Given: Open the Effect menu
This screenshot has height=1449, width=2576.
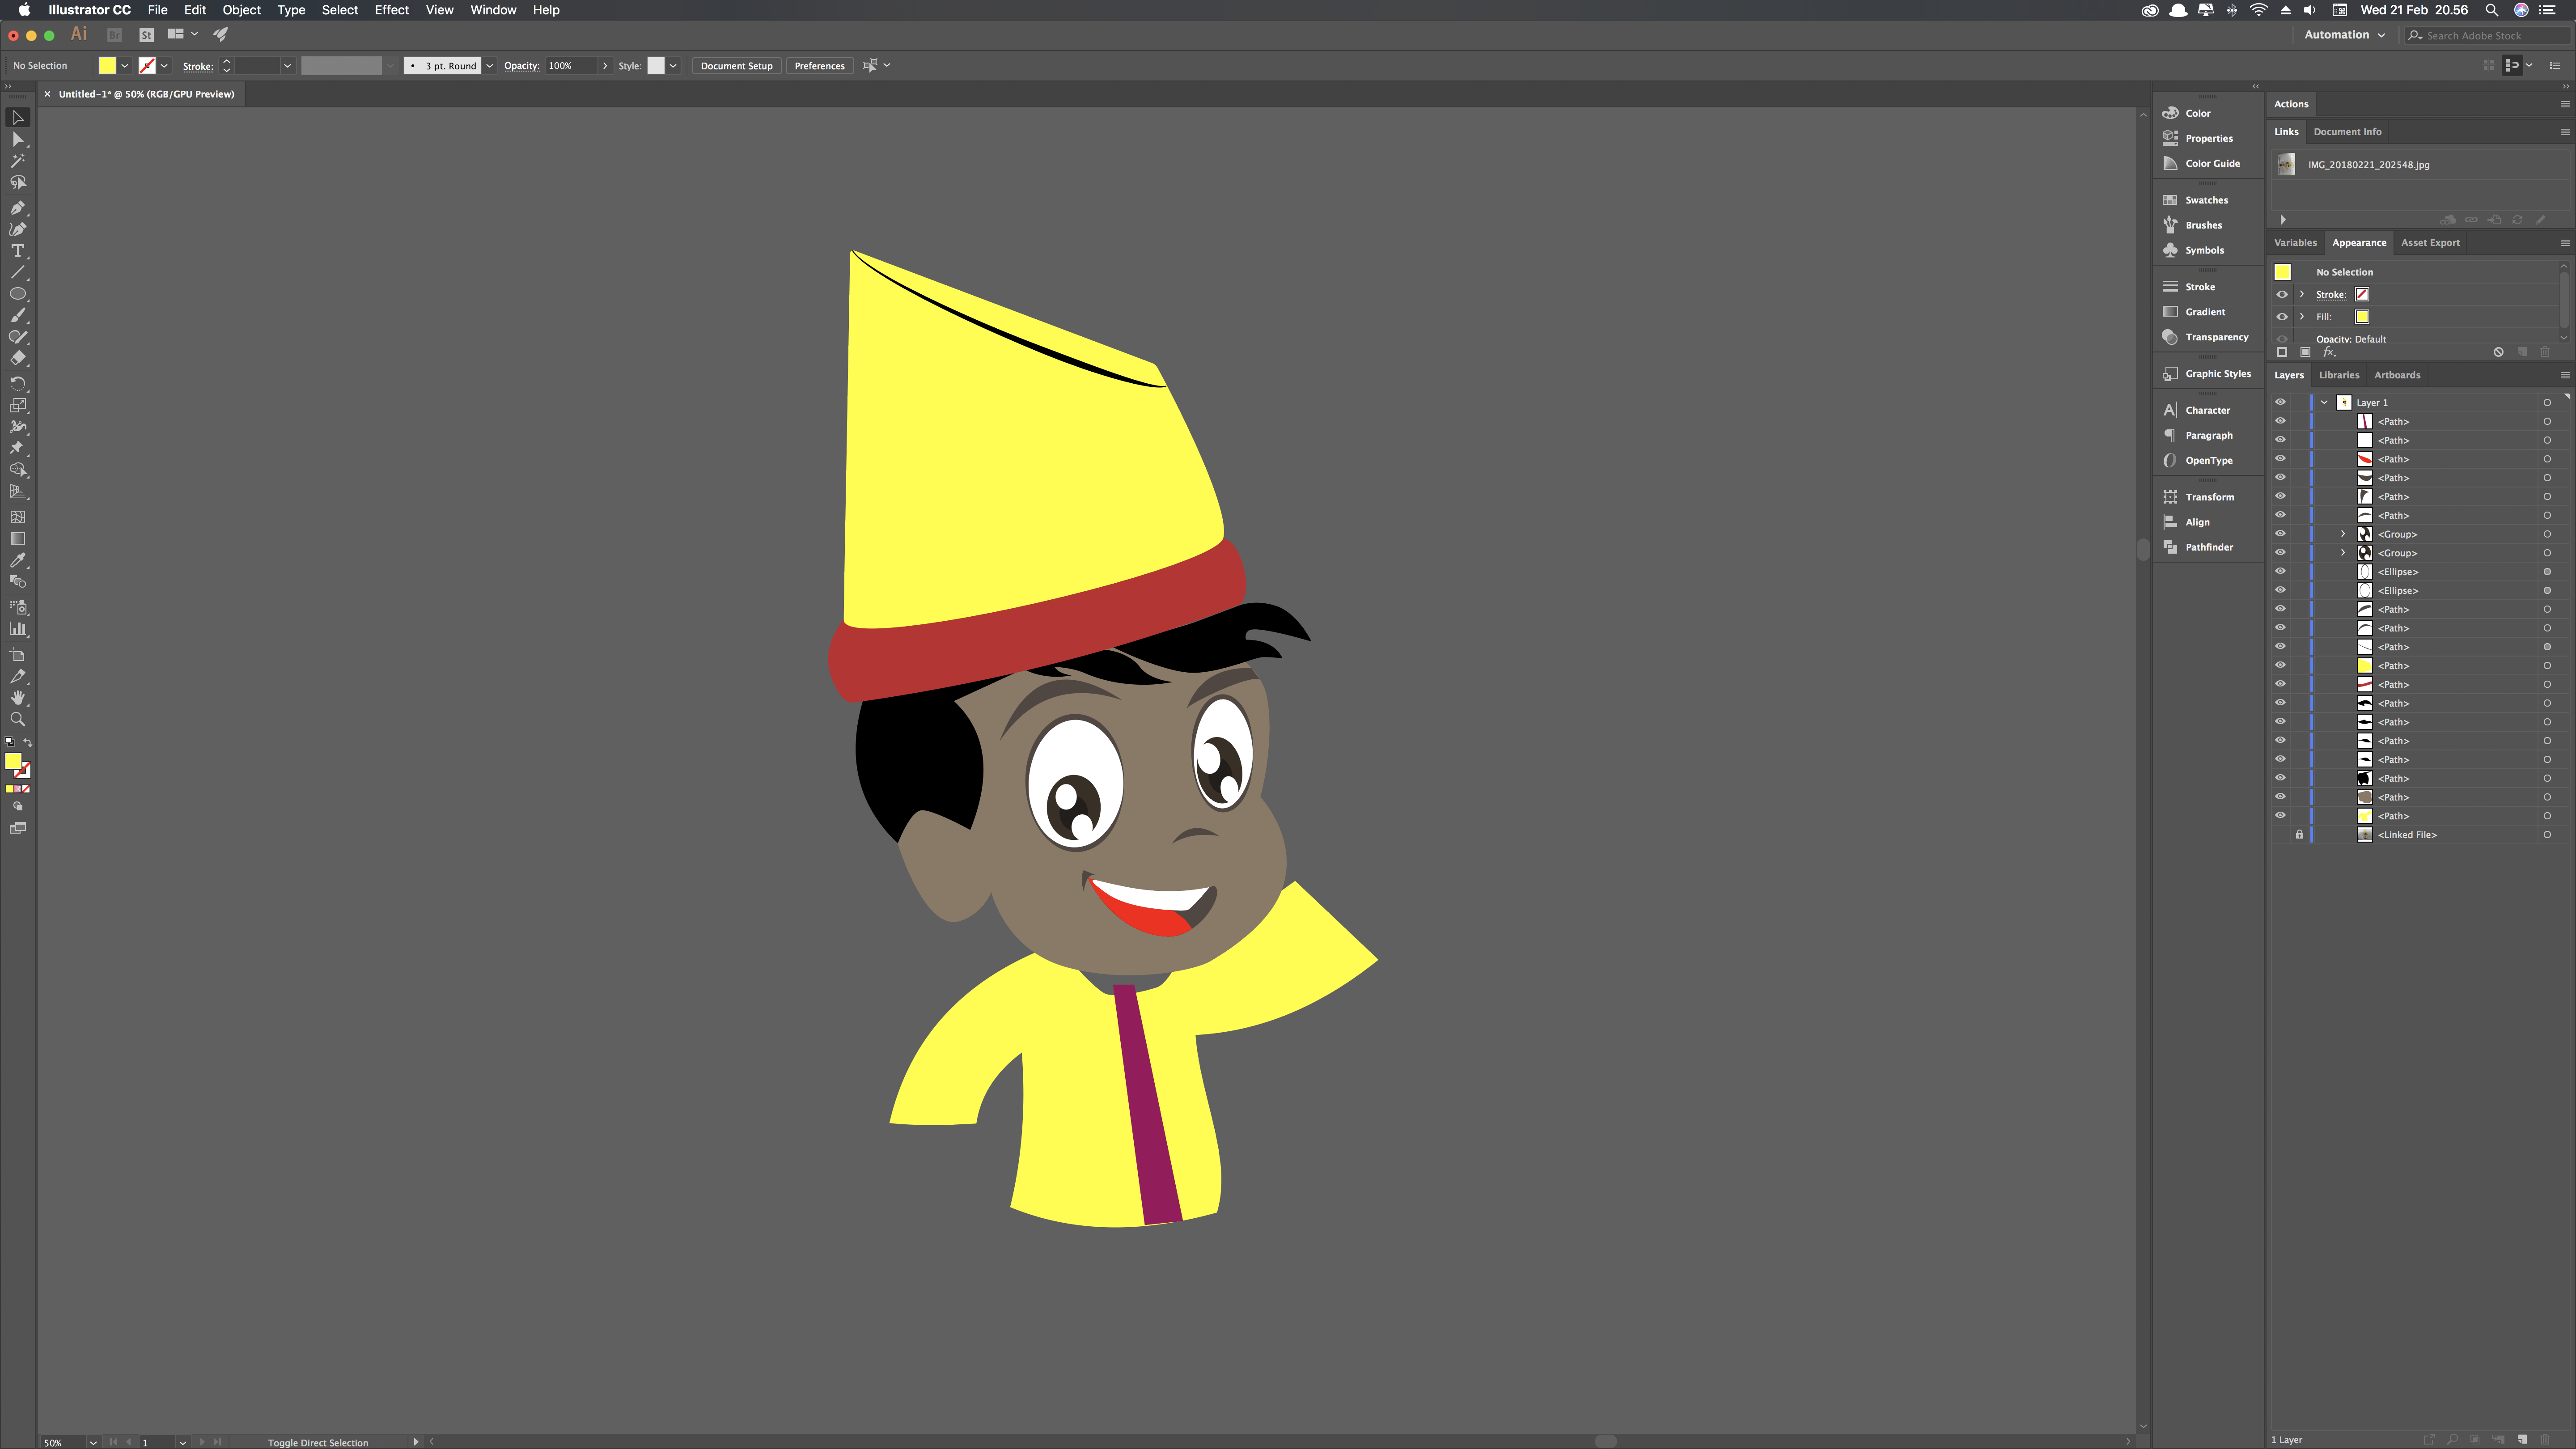Looking at the screenshot, I should coord(391,10).
